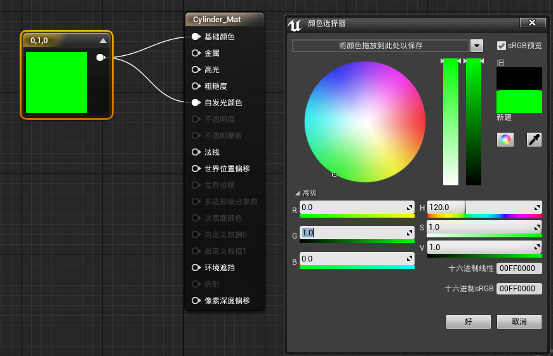Click the 基础颜色 input pin
The width and height of the screenshot is (553, 356).
tap(196, 37)
